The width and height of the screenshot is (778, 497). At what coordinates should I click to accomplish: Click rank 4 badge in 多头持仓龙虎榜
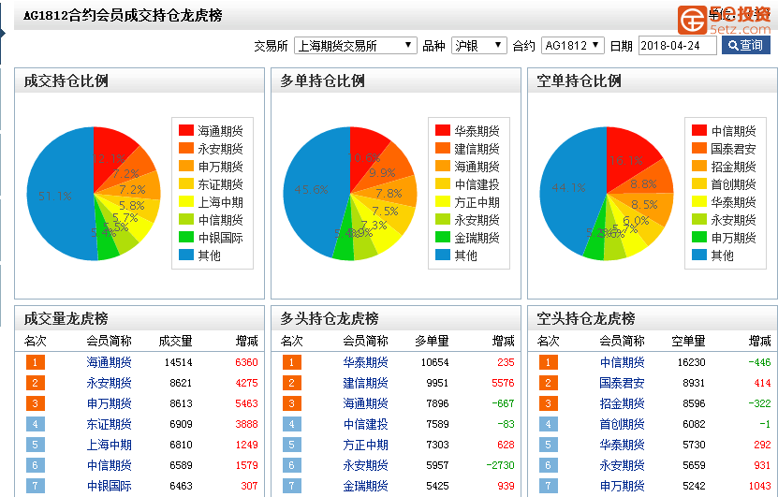point(292,424)
